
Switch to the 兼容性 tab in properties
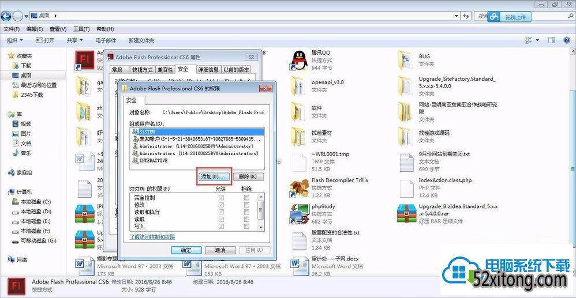pyautogui.click(x=165, y=70)
